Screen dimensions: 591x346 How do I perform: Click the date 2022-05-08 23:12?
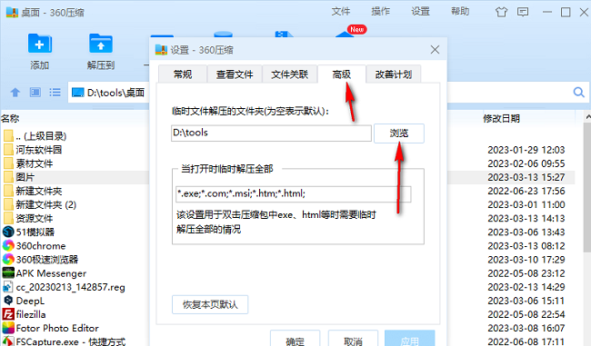pyautogui.click(x=526, y=273)
